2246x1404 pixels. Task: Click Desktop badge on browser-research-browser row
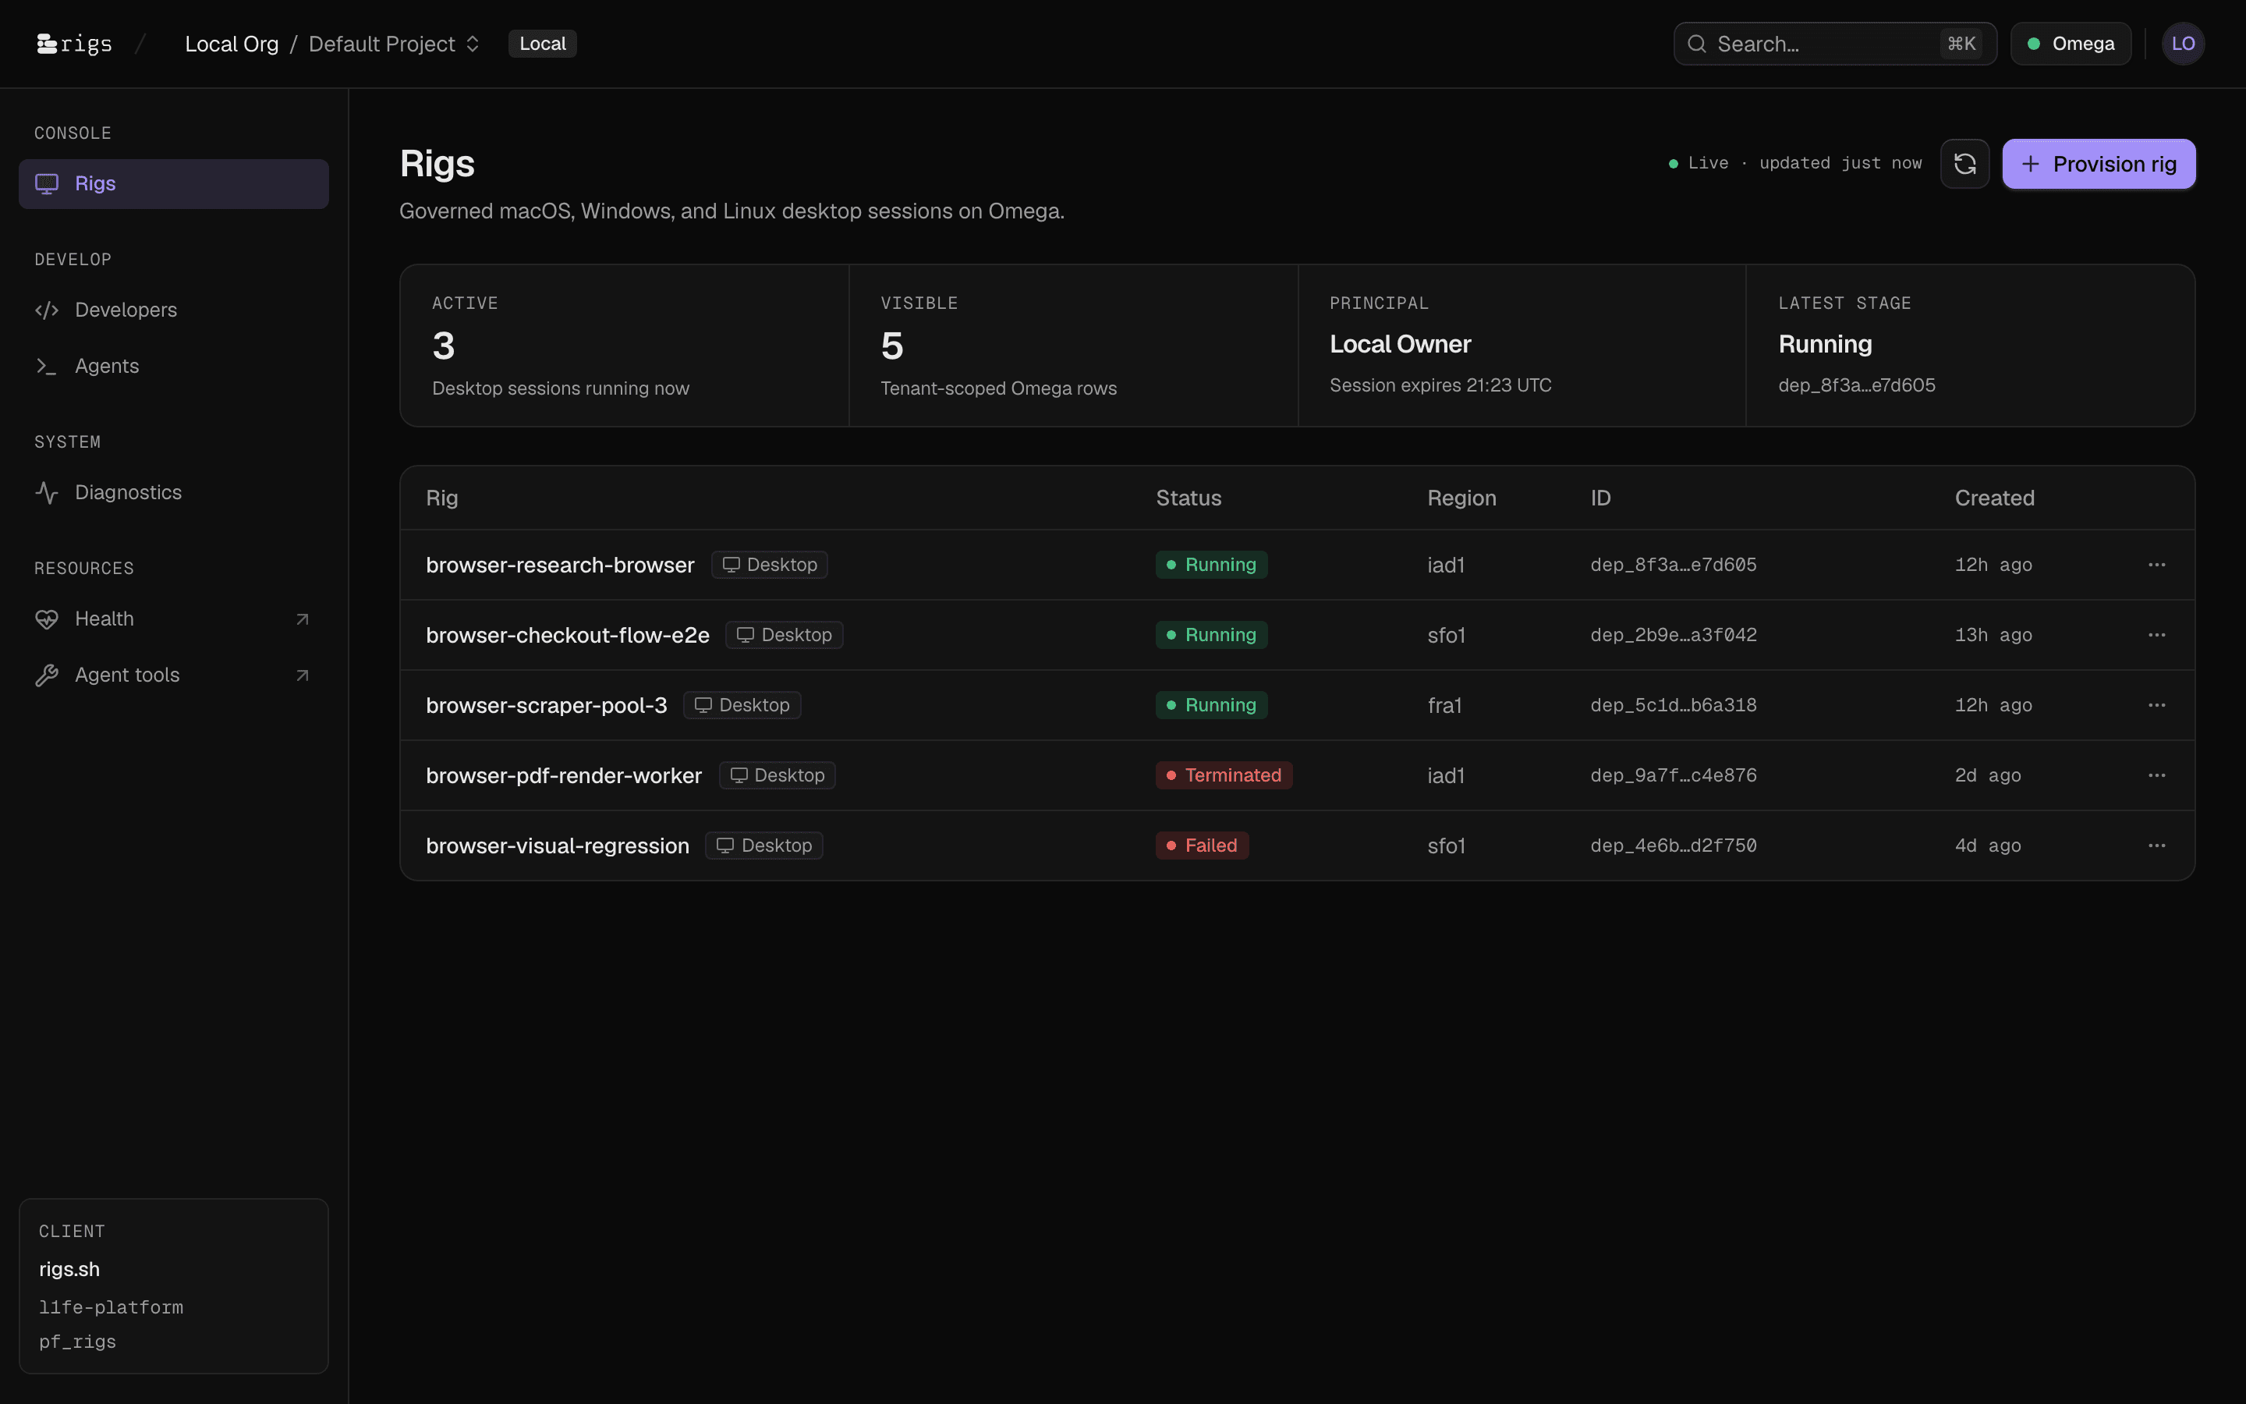(x=770, y=565)
